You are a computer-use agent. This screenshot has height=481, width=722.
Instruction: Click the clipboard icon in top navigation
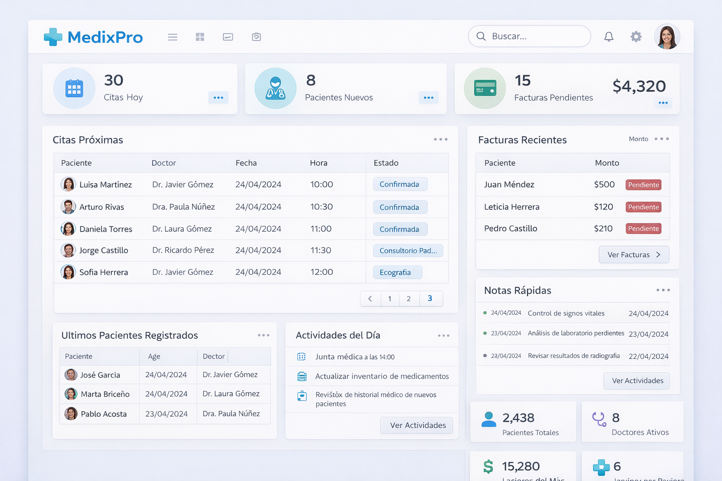click(256, 37)
